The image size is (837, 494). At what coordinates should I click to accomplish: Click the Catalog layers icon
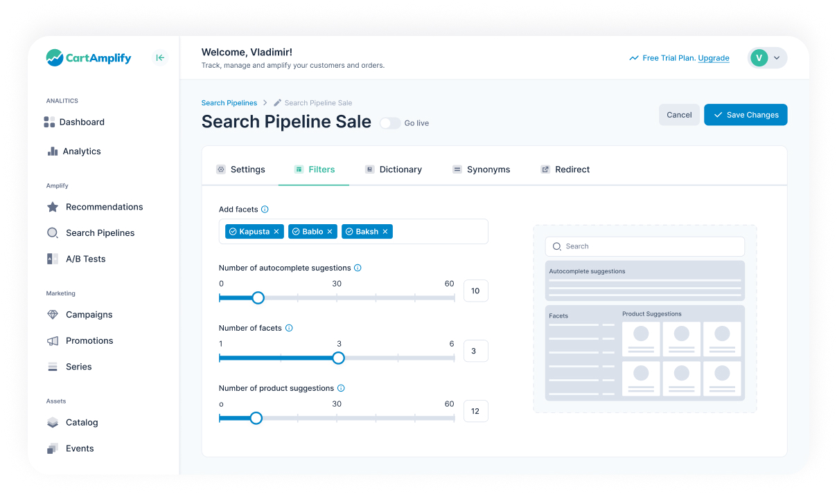click(x=53, y=423)
